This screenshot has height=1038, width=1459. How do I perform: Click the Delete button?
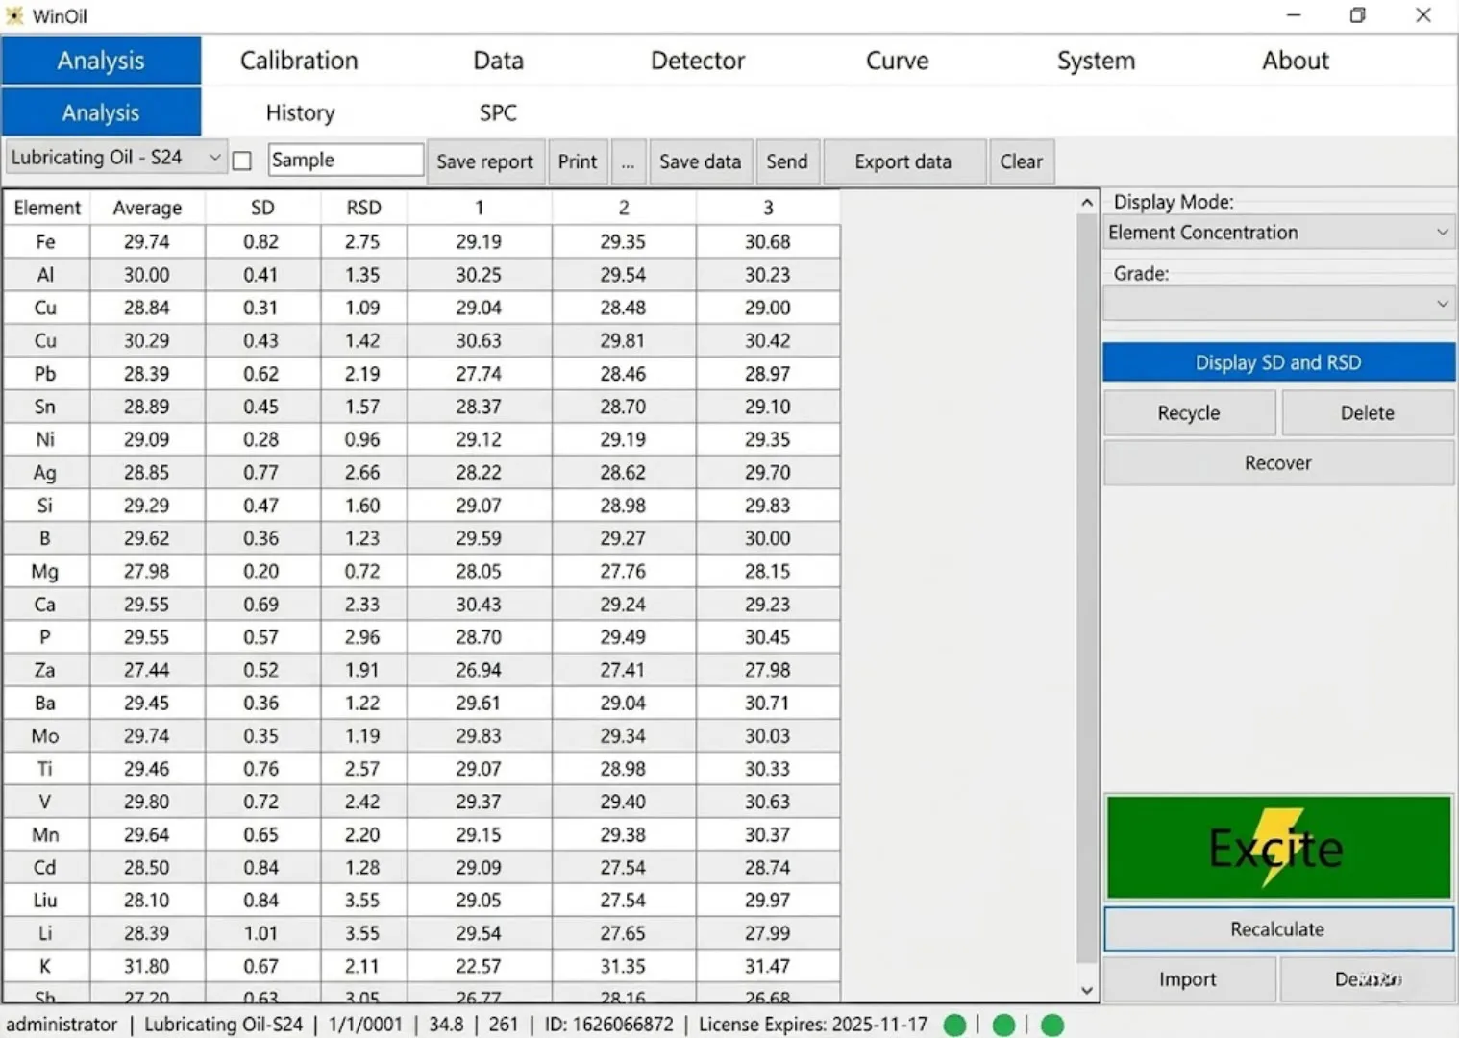(1367, 412)
